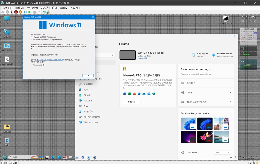Create a checkpoint with the toolbar icon
Image resolution: width=260 pixels, height=164 pixels.
pyautogui.click(x=35, y=12)
